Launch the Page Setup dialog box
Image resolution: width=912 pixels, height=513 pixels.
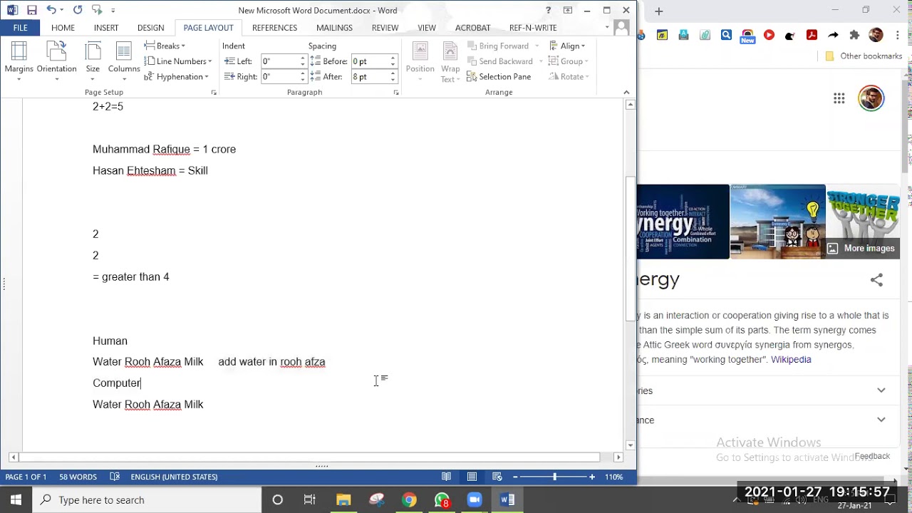click(x=214, y=93)
